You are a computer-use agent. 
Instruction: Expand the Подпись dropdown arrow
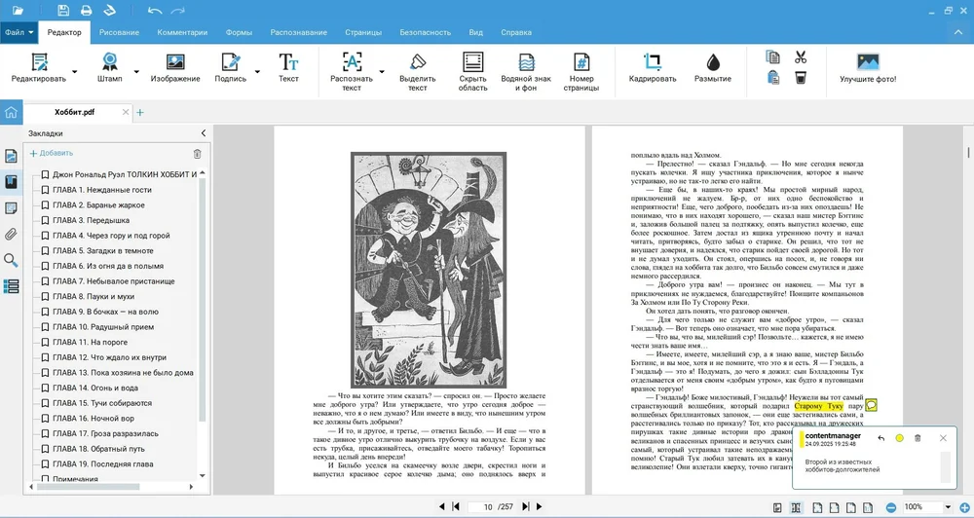[257, 71]
